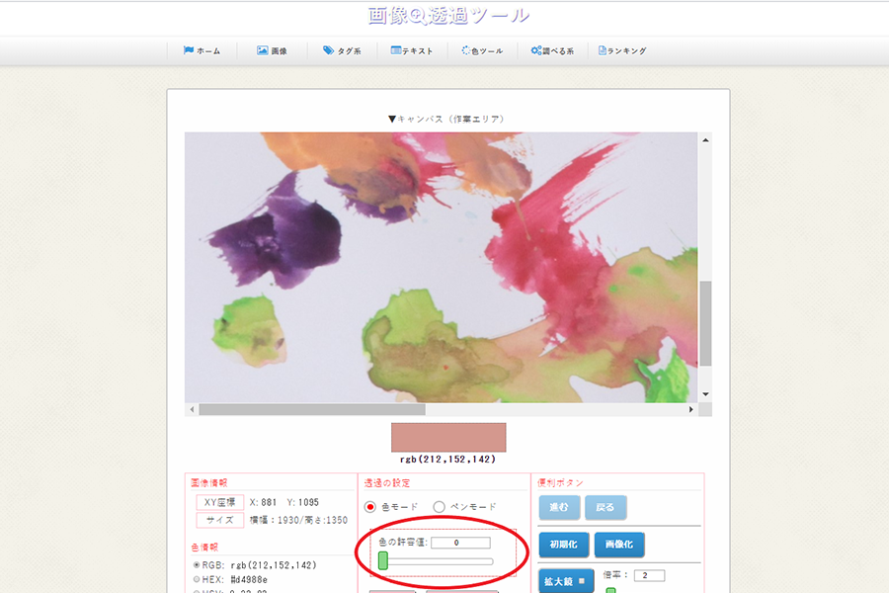Click the 色の許容値 slider handle
This screenshot has width=889, height=593.
click(383, 560)
